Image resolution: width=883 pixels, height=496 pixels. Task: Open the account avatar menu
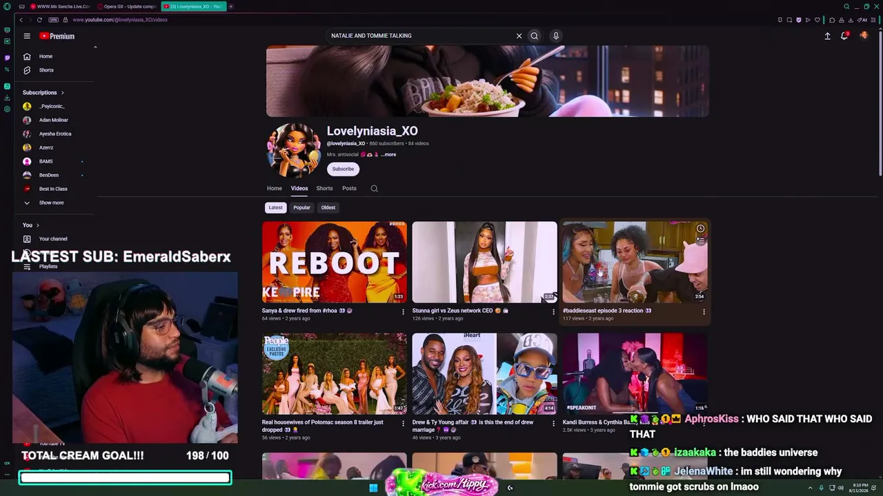(x=864, y=36)
